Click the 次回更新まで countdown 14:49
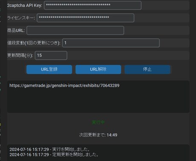This screenshot has width=196, height=161. 98,135
